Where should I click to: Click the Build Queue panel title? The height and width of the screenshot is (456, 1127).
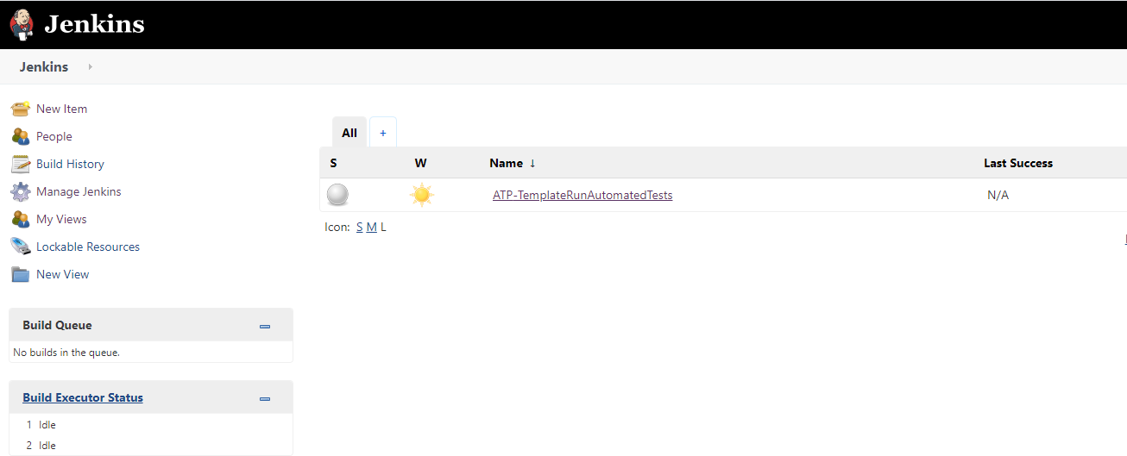coord(57,325)
